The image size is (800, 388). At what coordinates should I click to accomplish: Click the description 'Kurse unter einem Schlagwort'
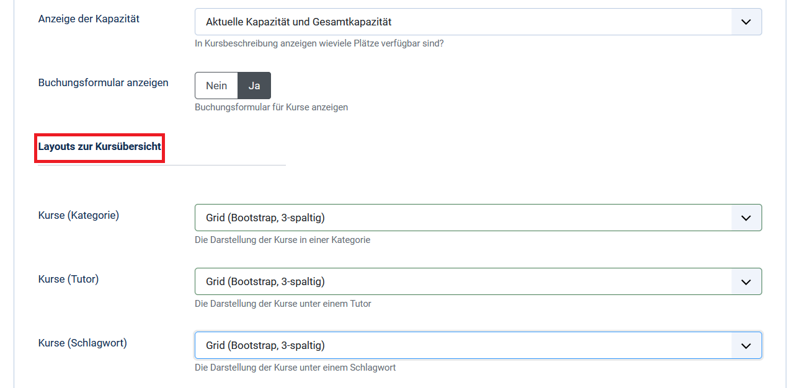pos(295,368)
